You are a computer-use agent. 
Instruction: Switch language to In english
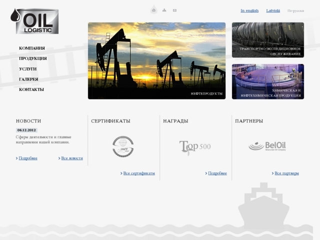pos(249,10)
